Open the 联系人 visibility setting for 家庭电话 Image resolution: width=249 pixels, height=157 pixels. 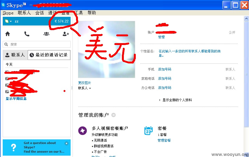(230, 79)
